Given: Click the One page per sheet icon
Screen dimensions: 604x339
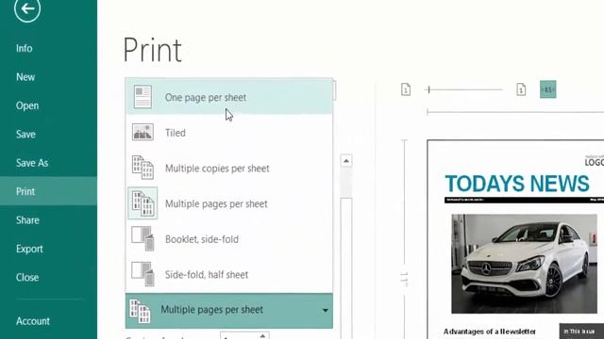Looking at the screenshot, I should click(x=143, y=97).
